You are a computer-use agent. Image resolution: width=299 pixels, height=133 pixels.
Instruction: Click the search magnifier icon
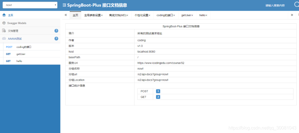297,4
